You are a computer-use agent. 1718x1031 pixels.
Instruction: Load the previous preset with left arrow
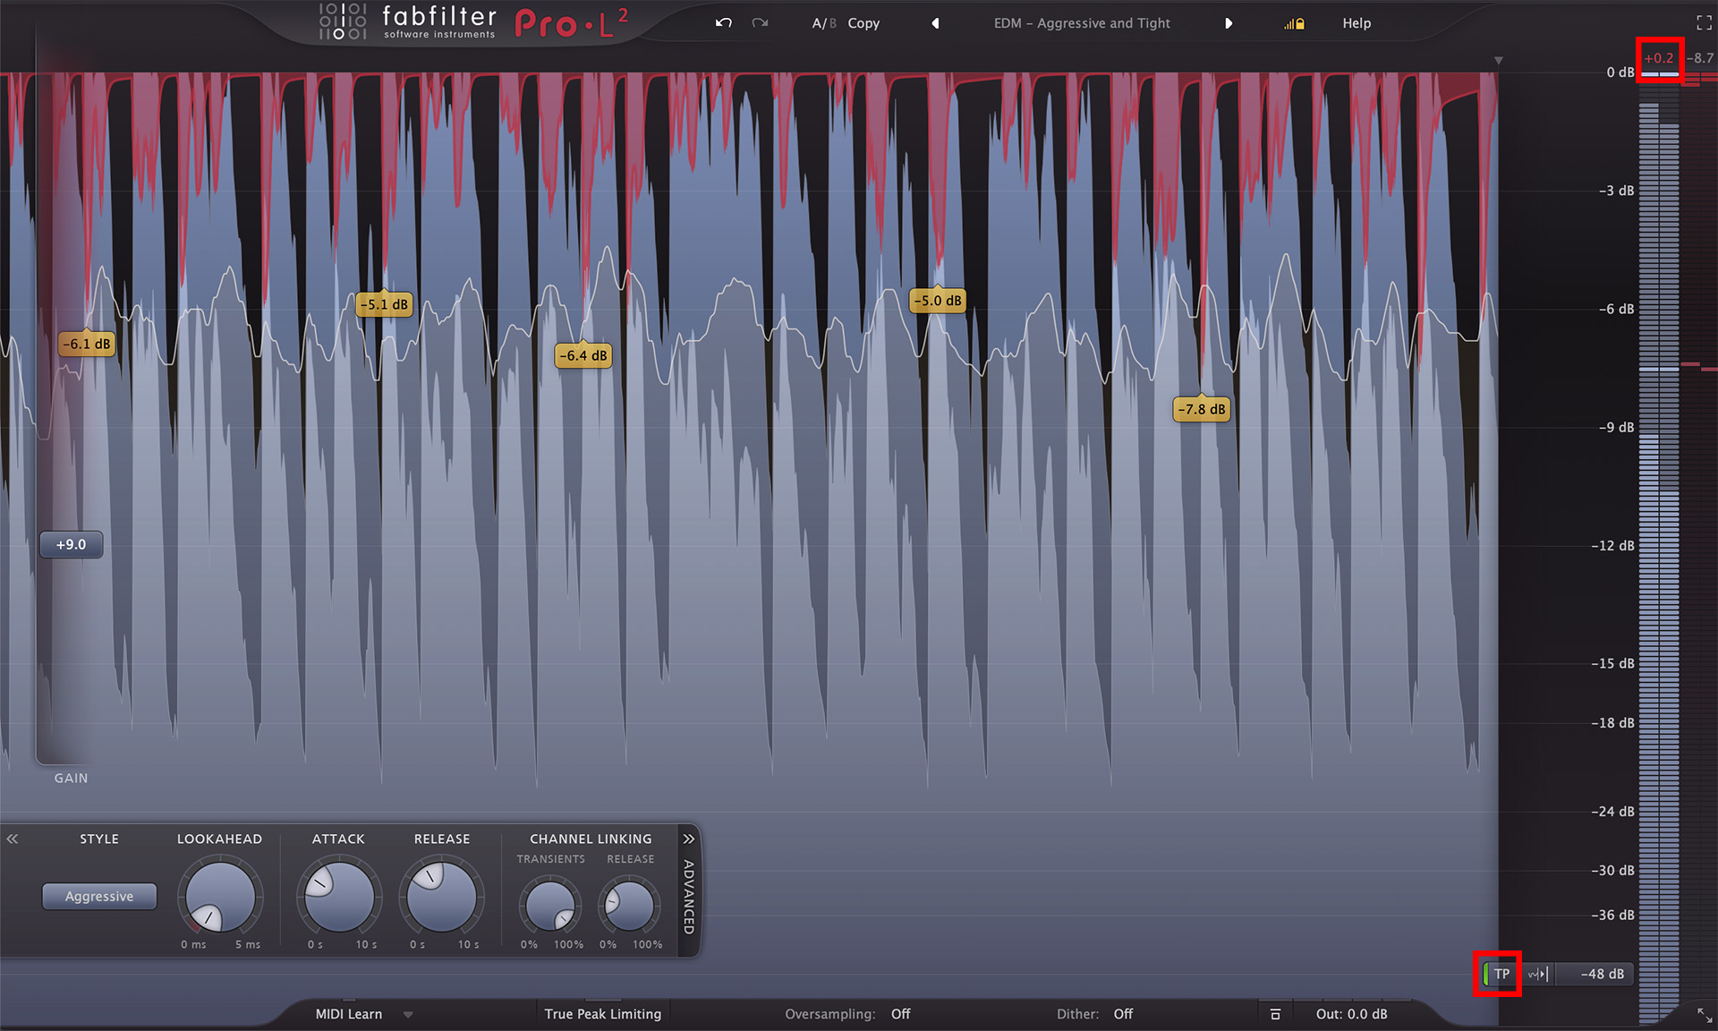[x=936, y=23]
